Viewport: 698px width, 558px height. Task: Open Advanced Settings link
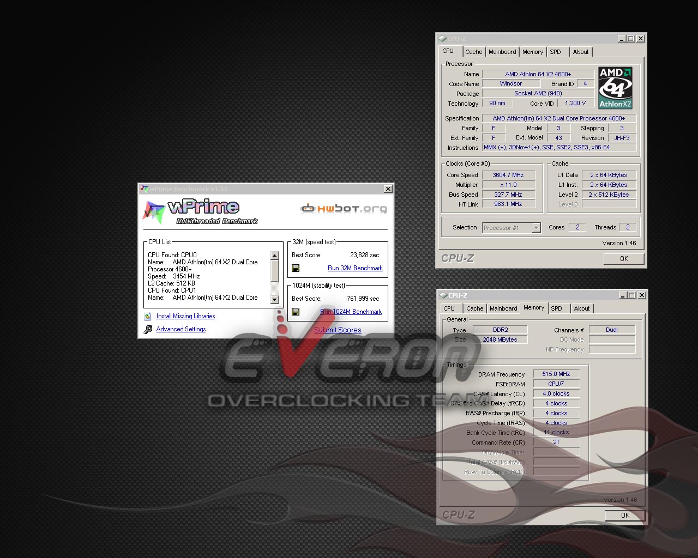pos(181,329)
